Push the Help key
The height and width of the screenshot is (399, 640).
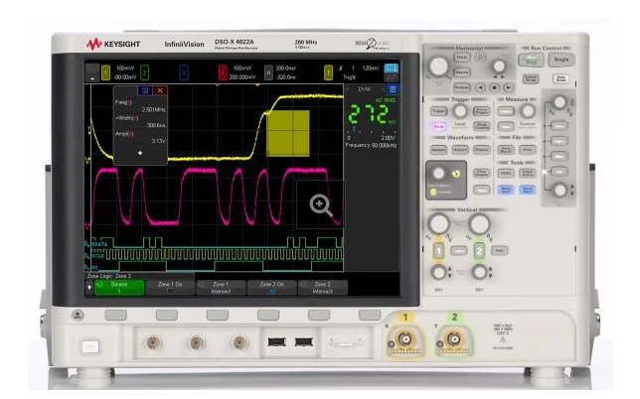[x=499, y=251]
